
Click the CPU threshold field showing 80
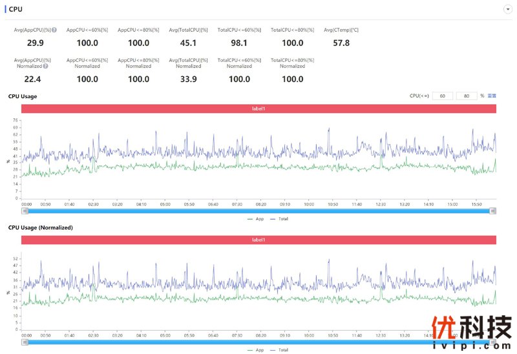466,96
